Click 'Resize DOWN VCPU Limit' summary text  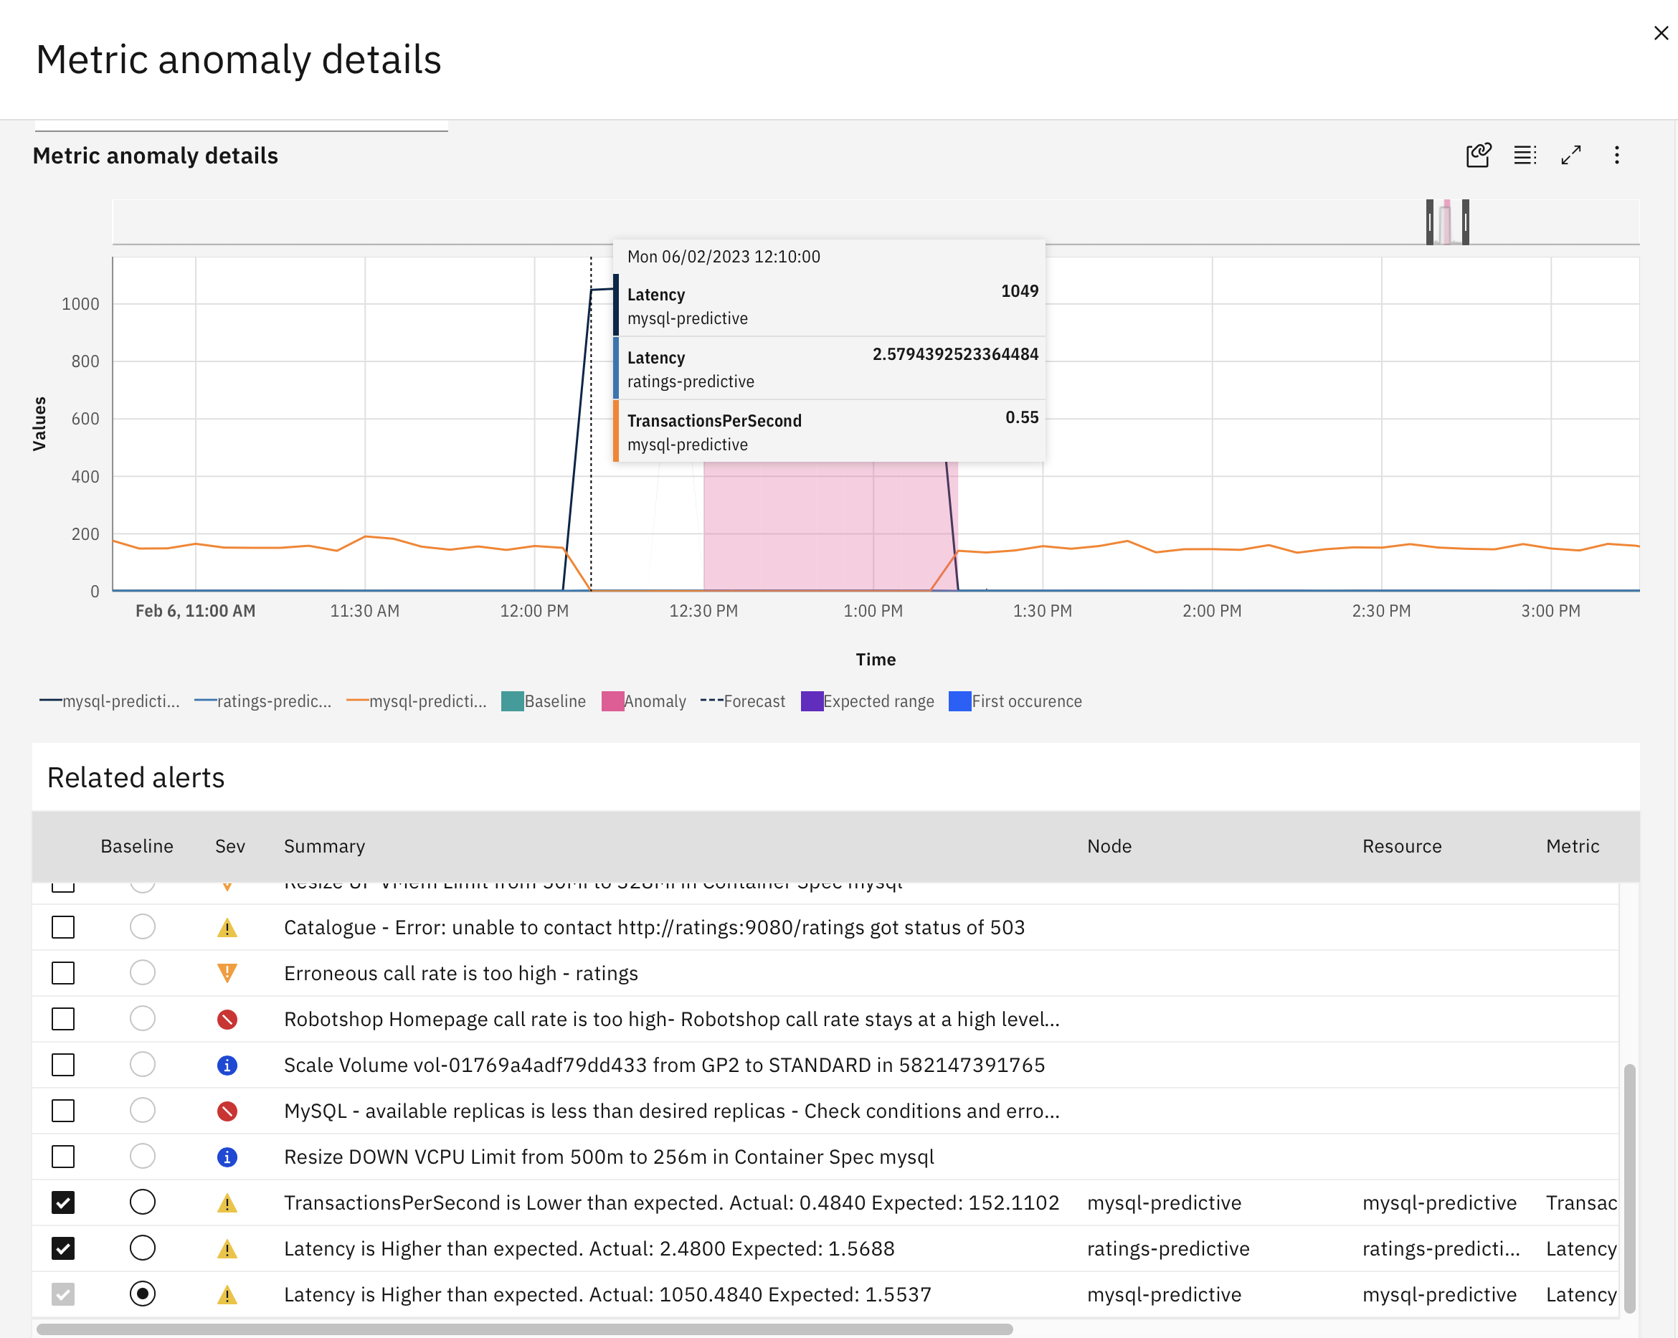point(610,1157)
